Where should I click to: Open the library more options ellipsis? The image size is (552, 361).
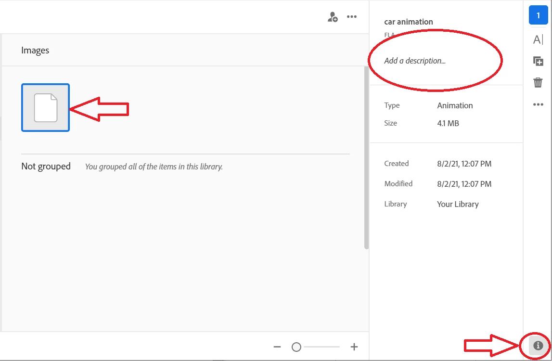[x=352, y=16]
